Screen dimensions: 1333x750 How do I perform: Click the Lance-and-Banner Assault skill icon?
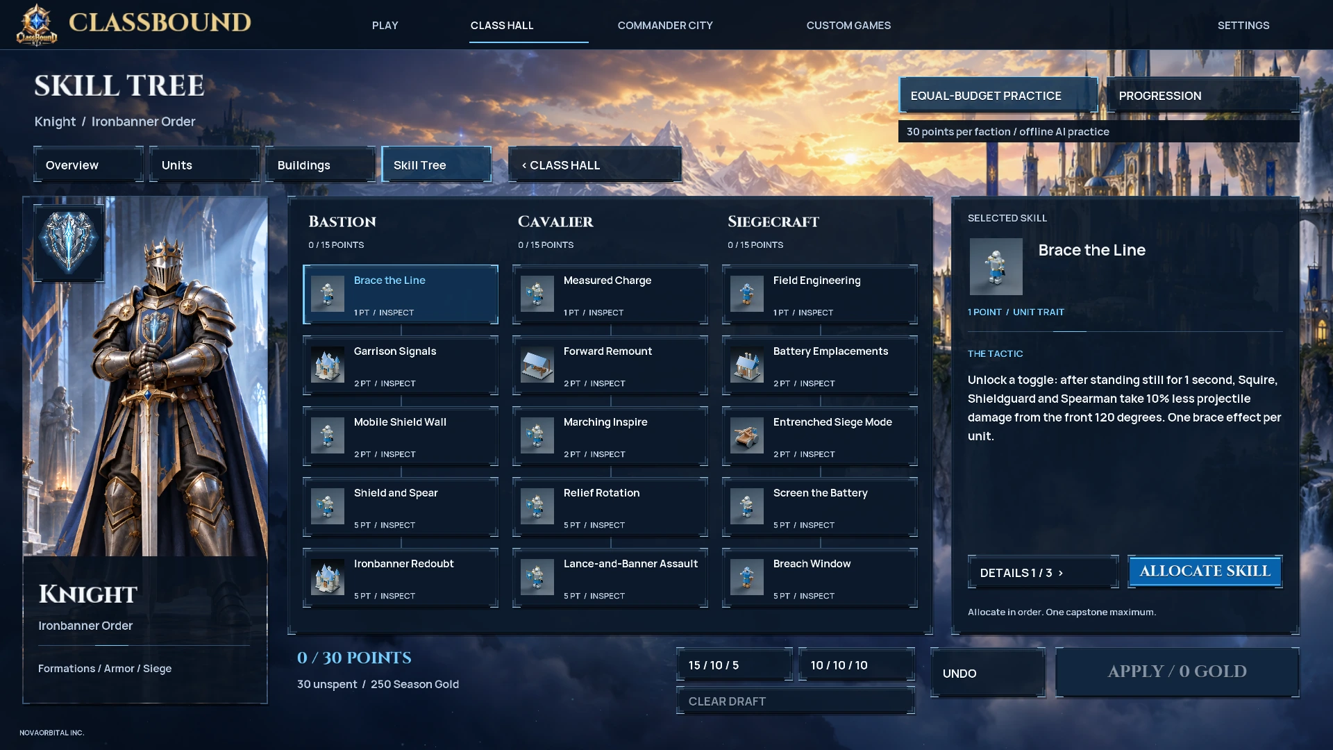point(537,577)
